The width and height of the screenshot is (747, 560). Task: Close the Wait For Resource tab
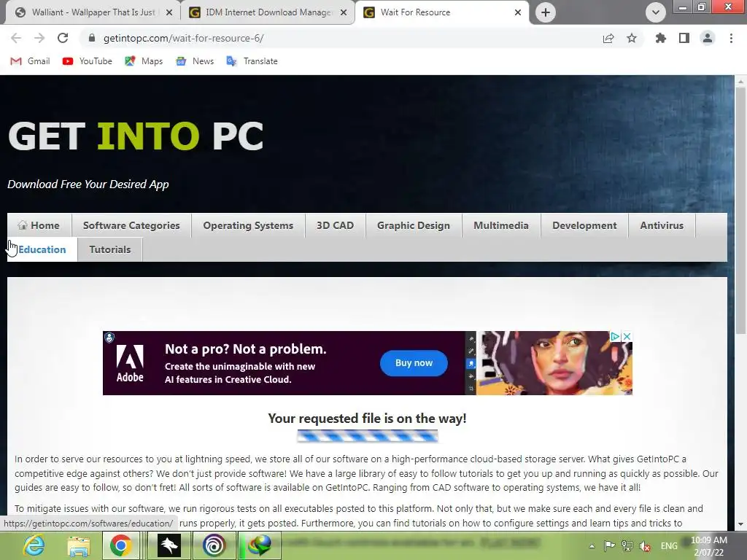[x=518, y=12]
